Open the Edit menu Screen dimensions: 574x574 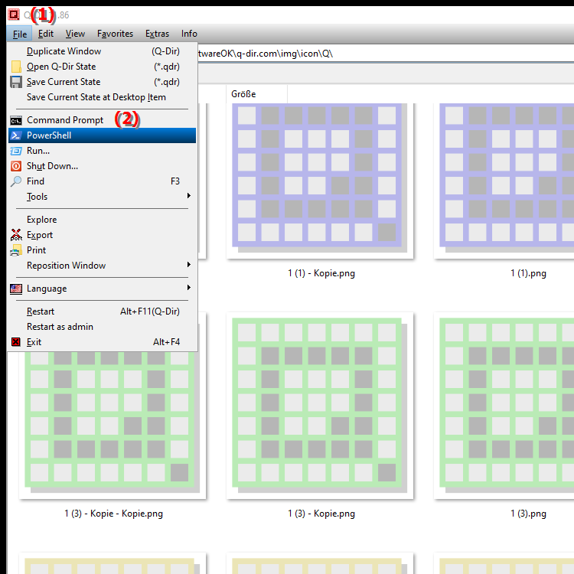point(46,34)
